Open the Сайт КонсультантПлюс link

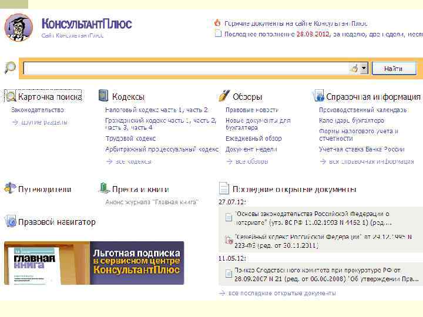click(x=73, y=35)
